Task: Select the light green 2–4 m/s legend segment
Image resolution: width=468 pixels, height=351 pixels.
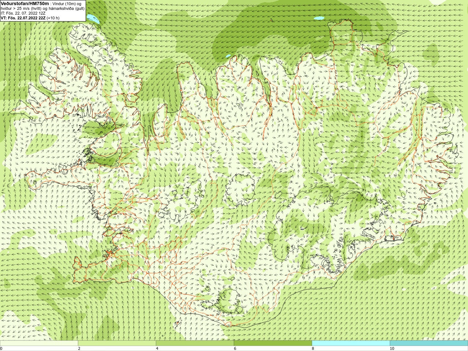Action: pyautogui.click(x=117, y=343)
